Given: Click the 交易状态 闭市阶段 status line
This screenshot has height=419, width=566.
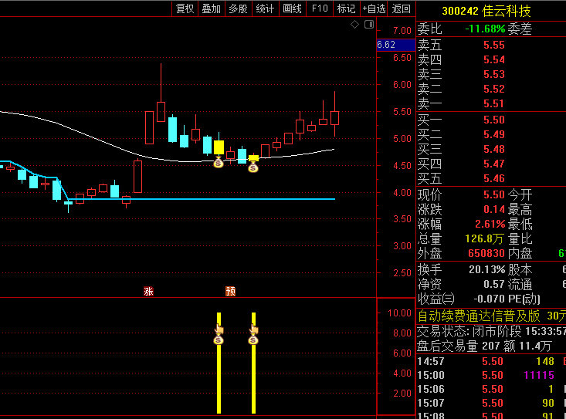Looking at the screenshot, I should click(x=491, y=331).
